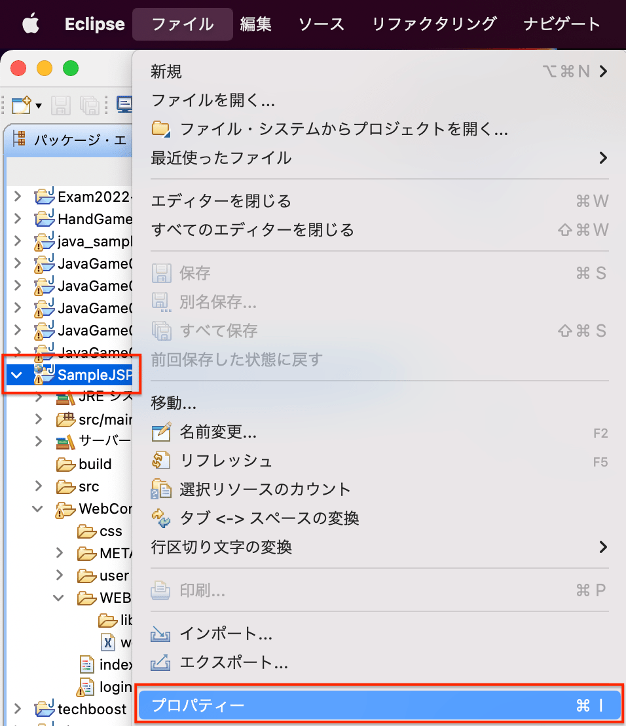Open the ソース menu
The height and width of the screenshot is (726, 626).
(322, 24)
